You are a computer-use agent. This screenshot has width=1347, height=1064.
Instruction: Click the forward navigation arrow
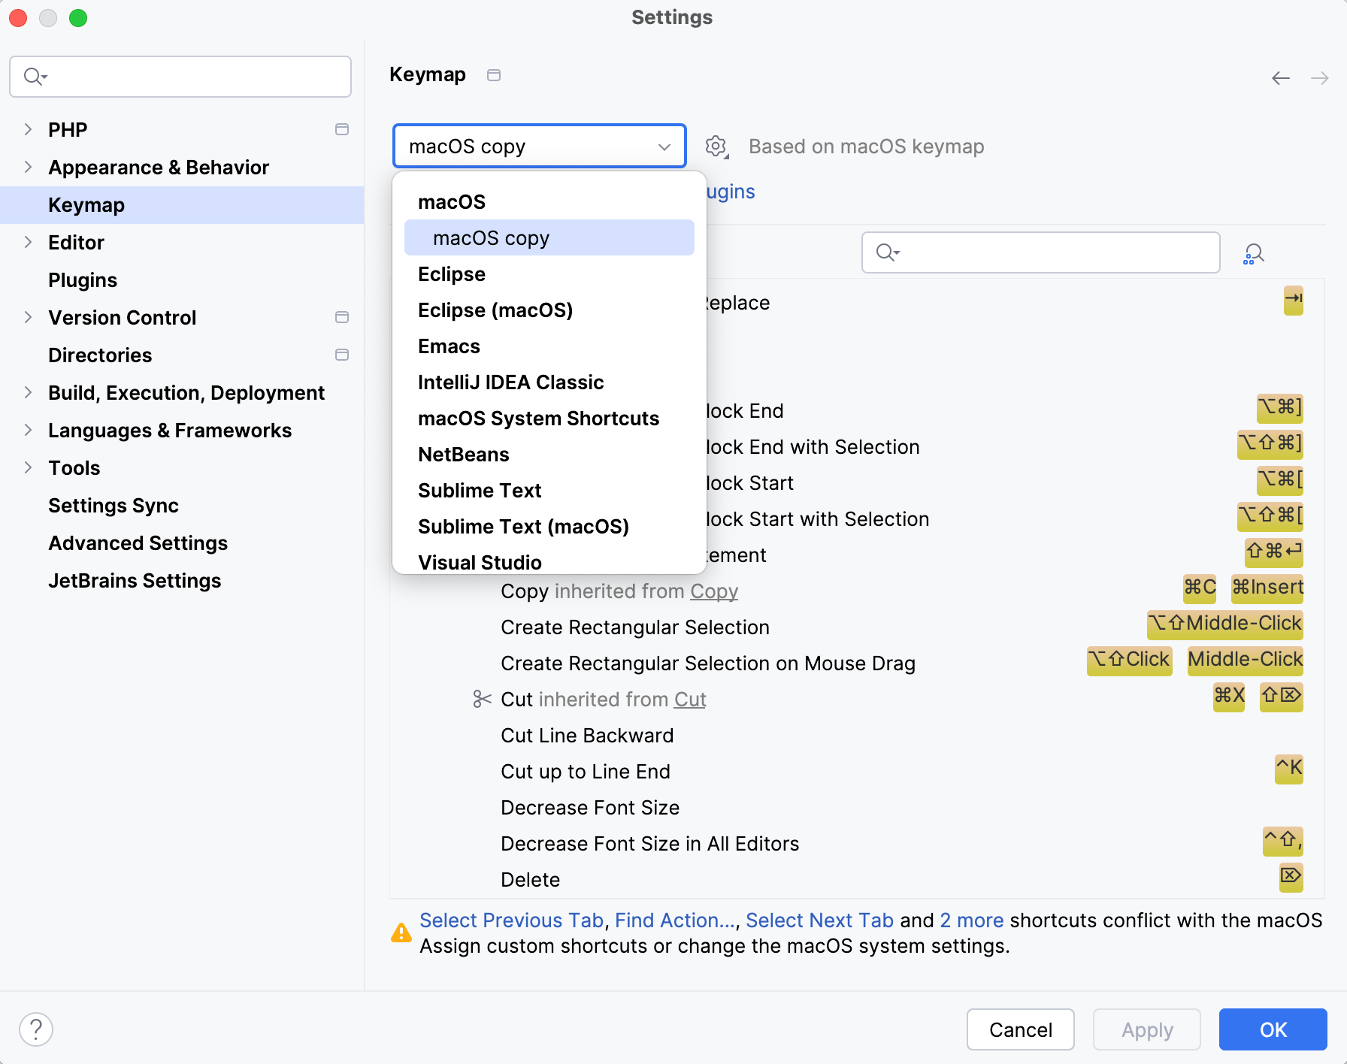click(1320, 78)
